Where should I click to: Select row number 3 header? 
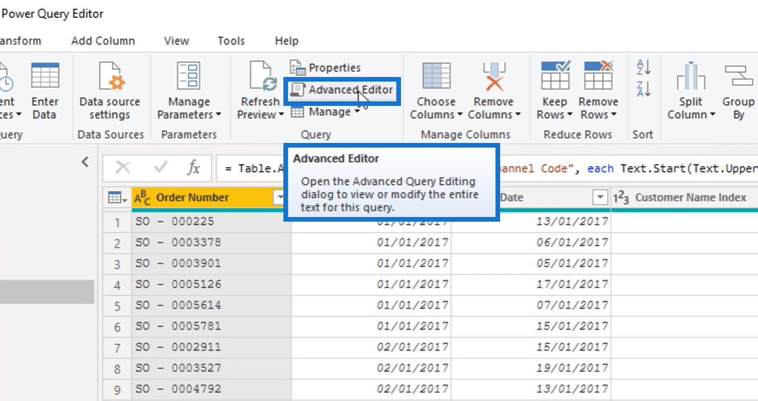pos(118,263)
